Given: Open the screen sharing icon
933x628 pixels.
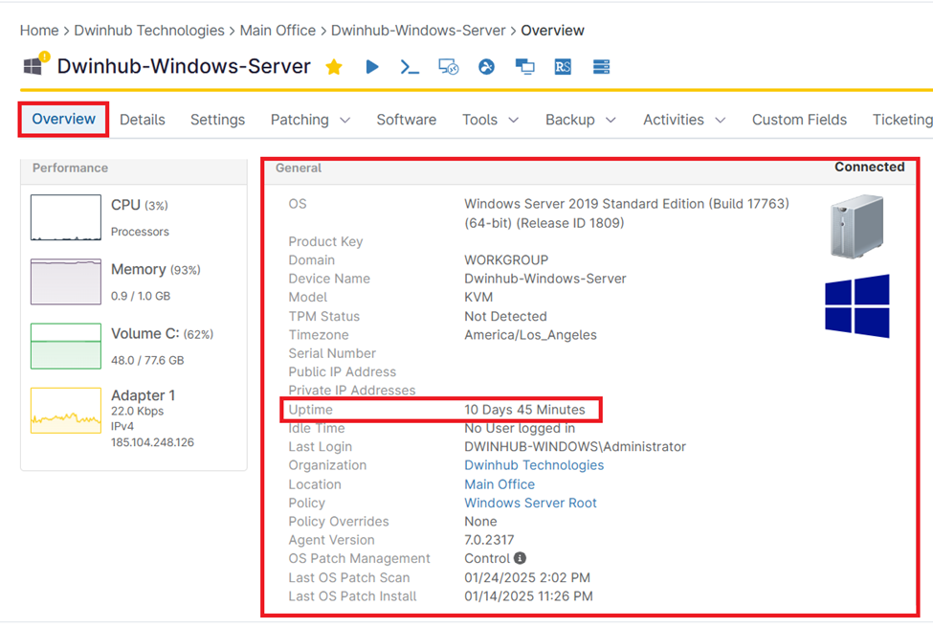Looking at the screenshot, I should click(524, 67).
